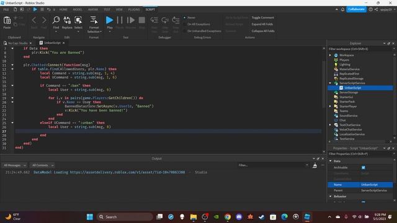The image size is (397, 223).
Task: Click the Select tool icon
Action: pyautogui.click(x=78, y=20)
